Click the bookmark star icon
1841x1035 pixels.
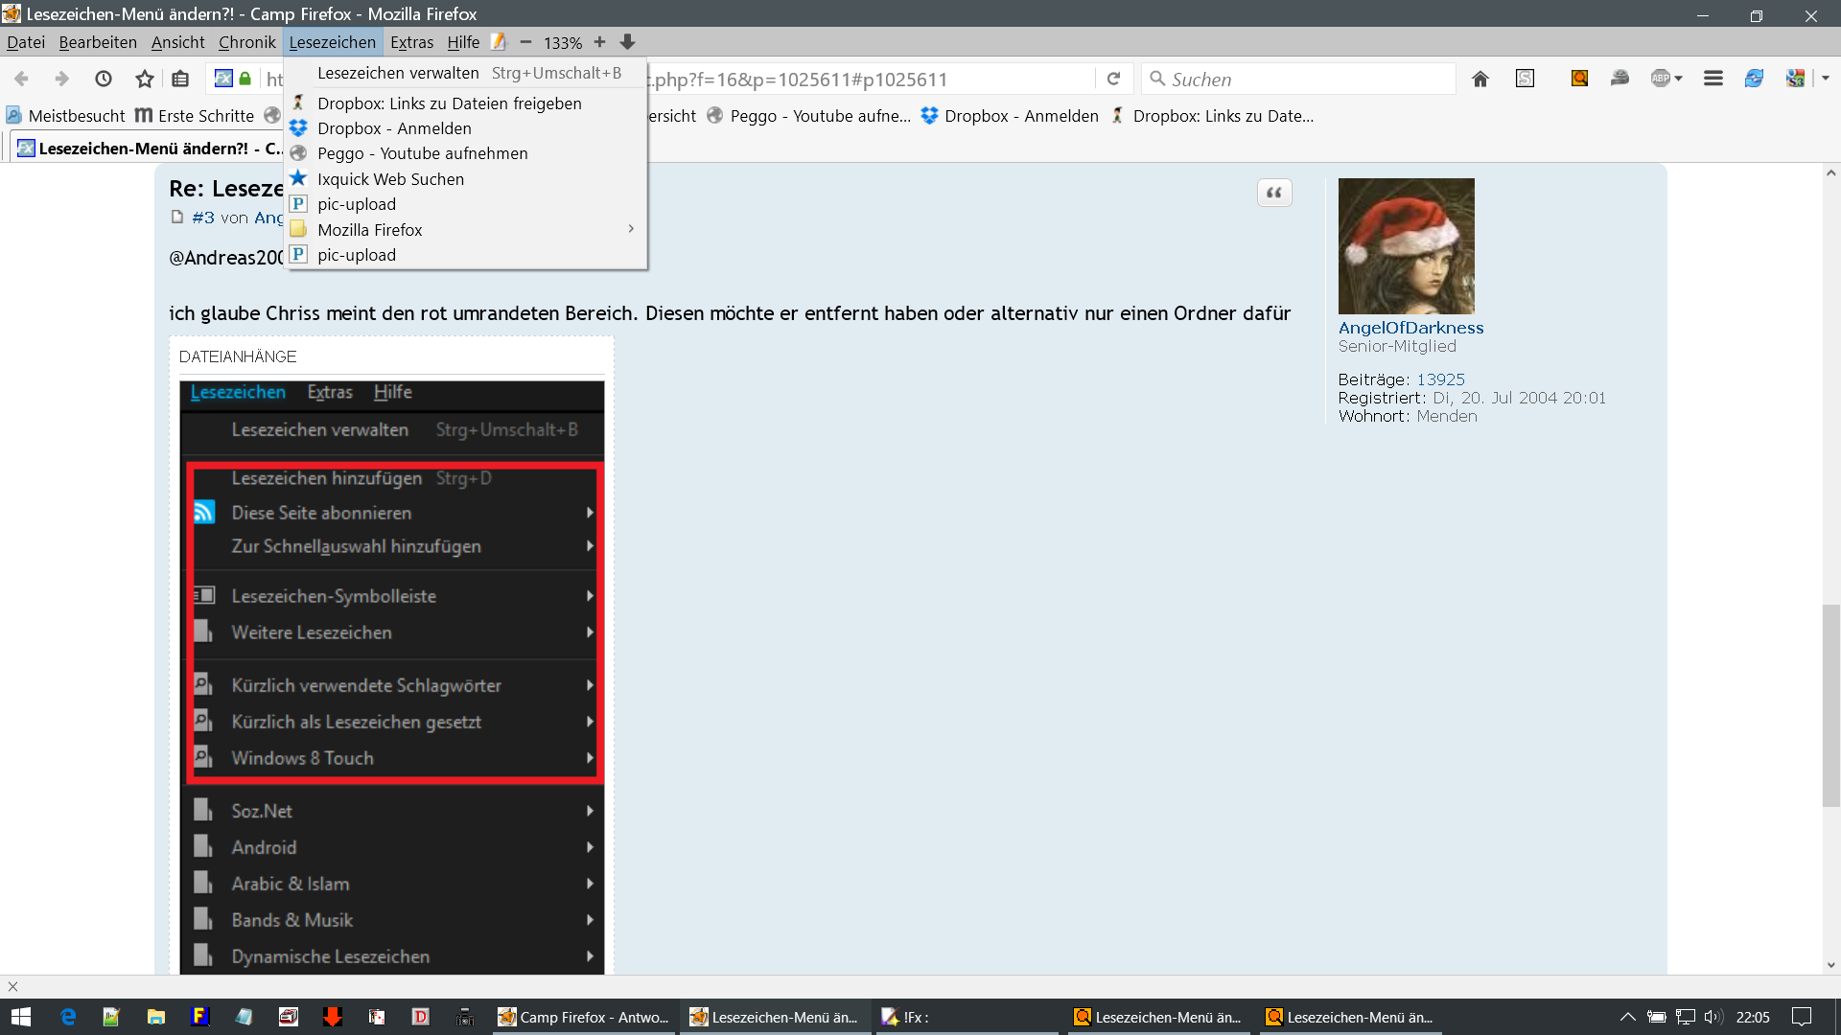pyautogui.click(x=145, y=80)
